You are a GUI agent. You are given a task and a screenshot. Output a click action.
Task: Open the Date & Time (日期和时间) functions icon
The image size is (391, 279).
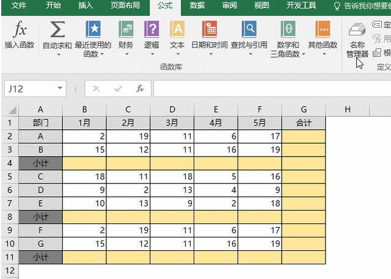[x=210, y=29]
